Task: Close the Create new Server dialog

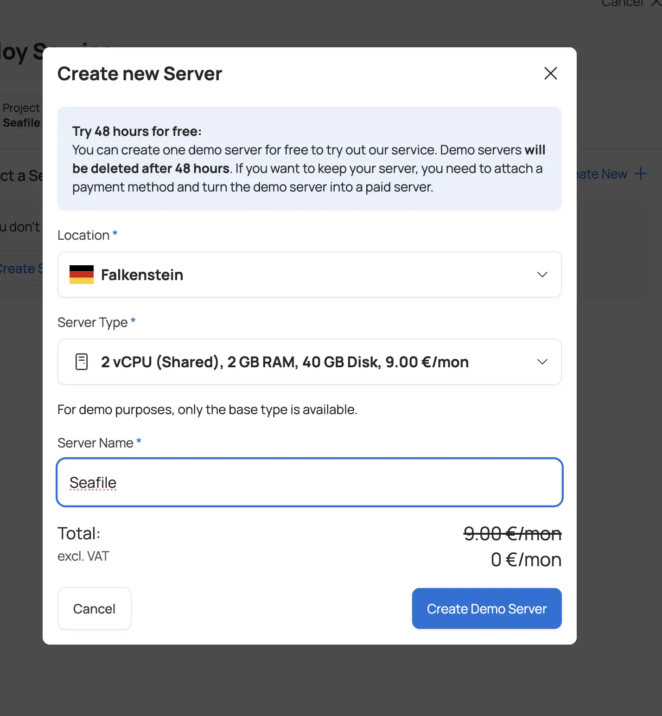Action: click(x=550, y=73)
